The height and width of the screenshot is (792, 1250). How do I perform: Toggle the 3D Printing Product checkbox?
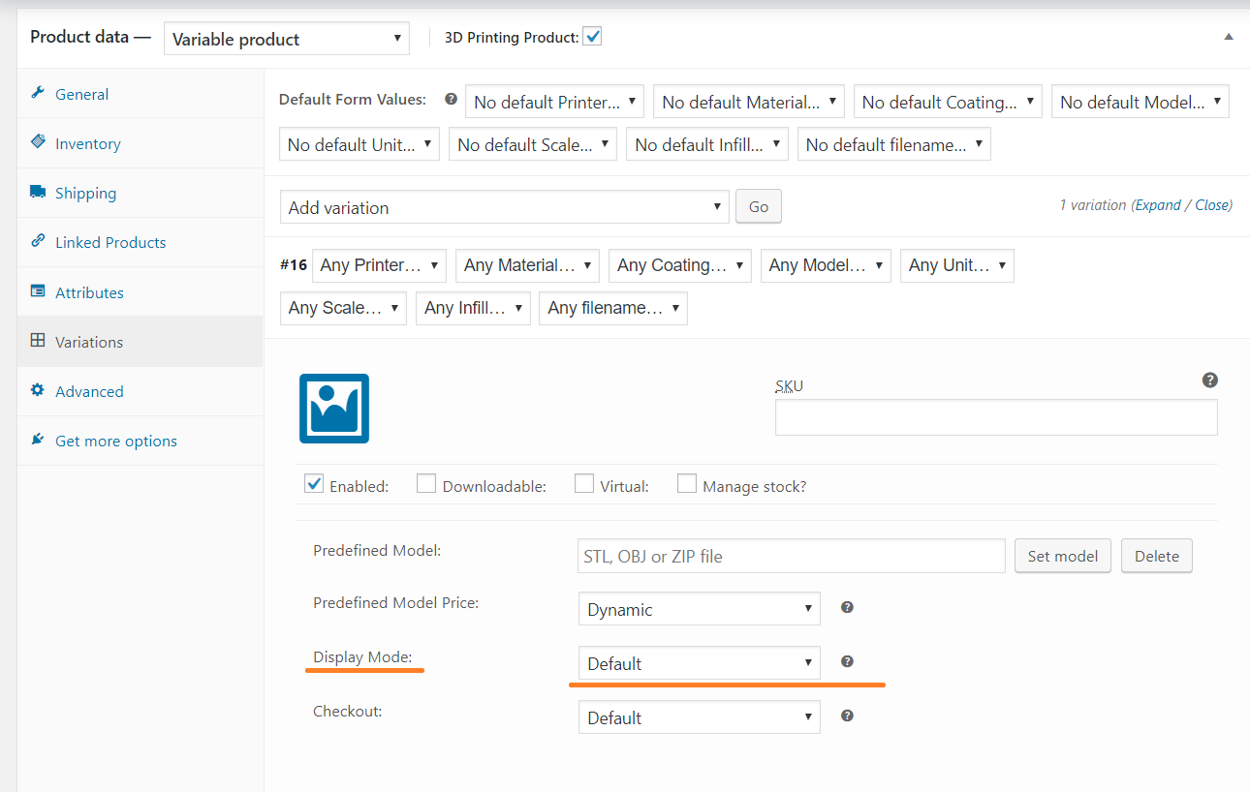[x=593, y=37]
